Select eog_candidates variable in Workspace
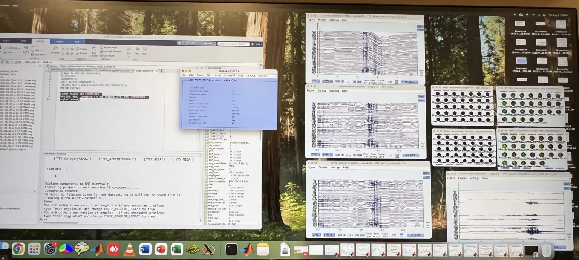 (x=218, y=164)
